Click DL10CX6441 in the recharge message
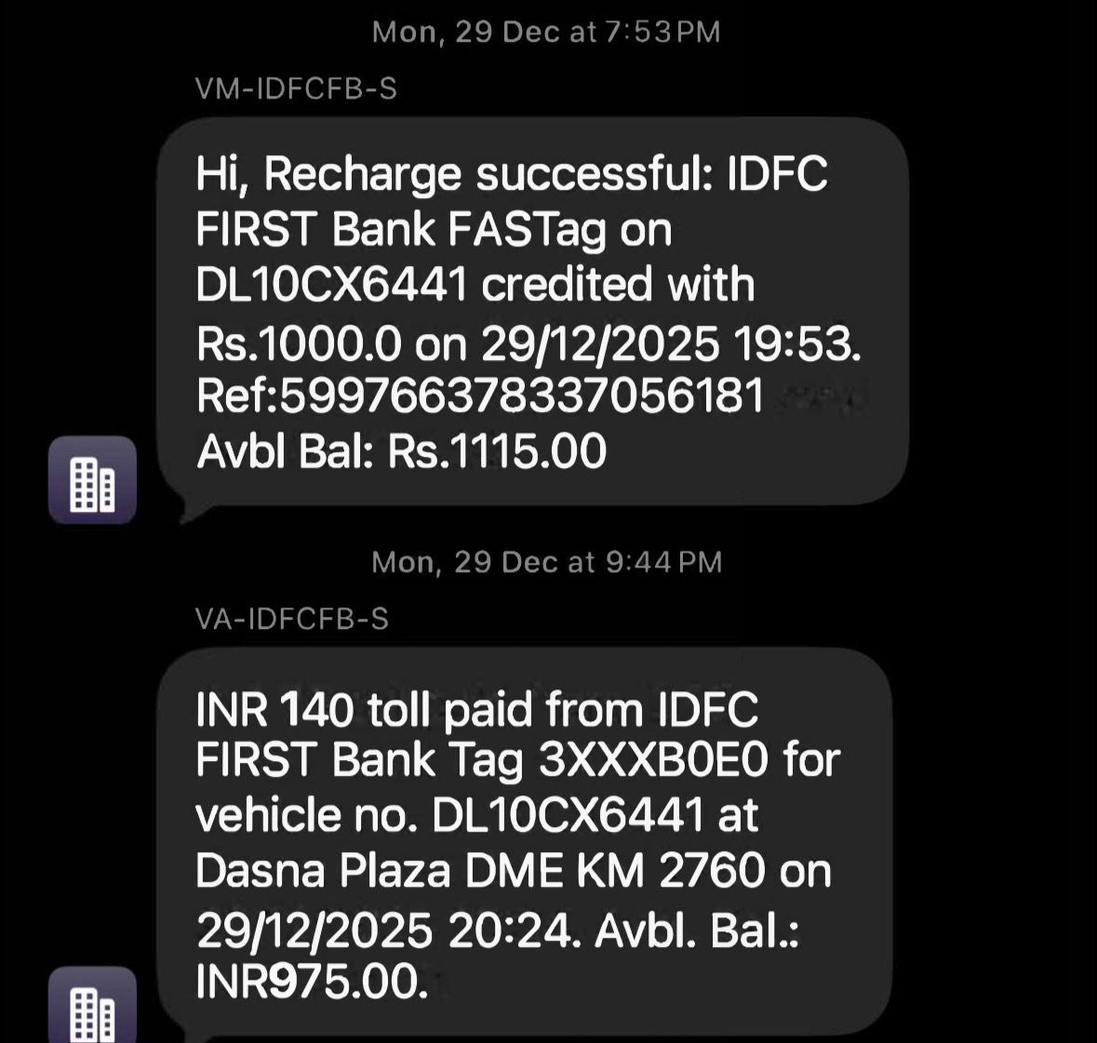Image resolution: width=1097 pixels, height=1043 pixels. click(x=331, y=286)
